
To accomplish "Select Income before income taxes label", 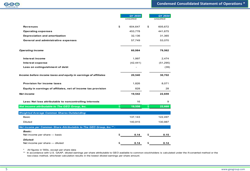I will [62, 75].
